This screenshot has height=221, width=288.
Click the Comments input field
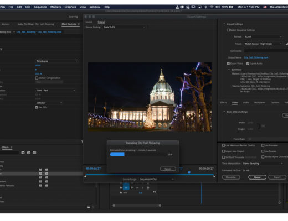[x=266, y=51]
